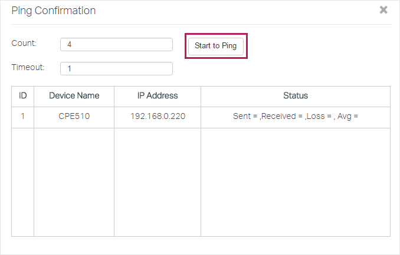Focus the Count input field
The image size is (400, 255).
click(116, 45)
